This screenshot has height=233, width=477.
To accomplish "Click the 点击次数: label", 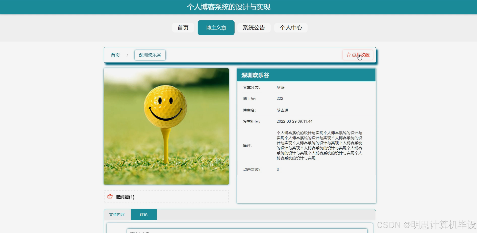I will click(252, 170).
